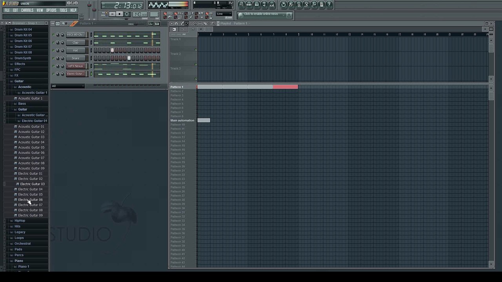Open the browser shortcut icon
Viewport: 502px width, 282px height.
coord(264,5)
